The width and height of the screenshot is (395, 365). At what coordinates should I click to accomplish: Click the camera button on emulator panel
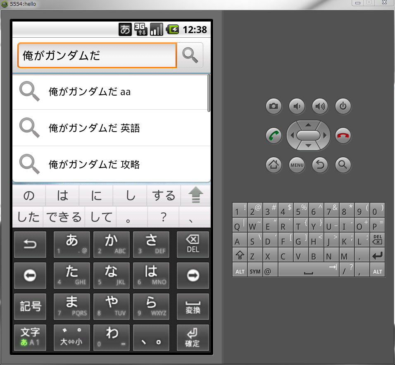[274, 106]
